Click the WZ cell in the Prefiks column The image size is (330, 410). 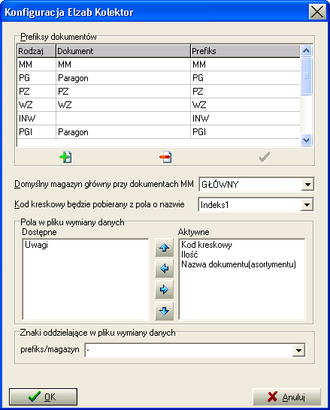(x=246, y=105)
